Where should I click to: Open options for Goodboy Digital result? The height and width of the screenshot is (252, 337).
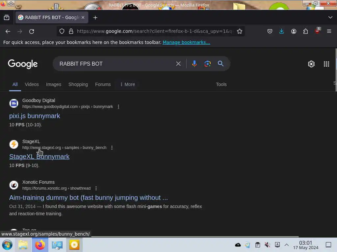coord(118,107)
